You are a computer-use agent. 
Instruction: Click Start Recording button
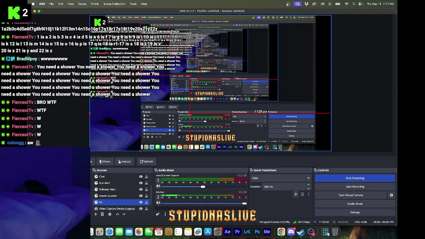355,187
